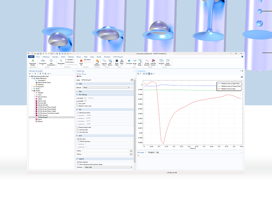This screenshot has height=201, width=272.
Task: Enable the x-axis label checkbox
Action: point(85,98)
